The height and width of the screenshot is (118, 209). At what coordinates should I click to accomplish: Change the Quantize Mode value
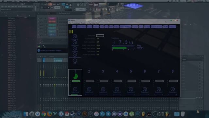pyautogui.click(x=98, y=39)
